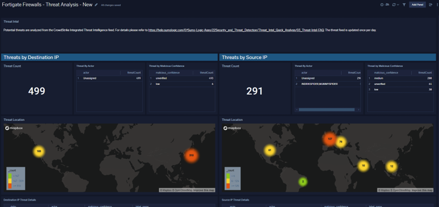Click Threat Location title above Destination map
Image resolution: width=439 pixels, height=207 pixels.
tap(14, 120)
